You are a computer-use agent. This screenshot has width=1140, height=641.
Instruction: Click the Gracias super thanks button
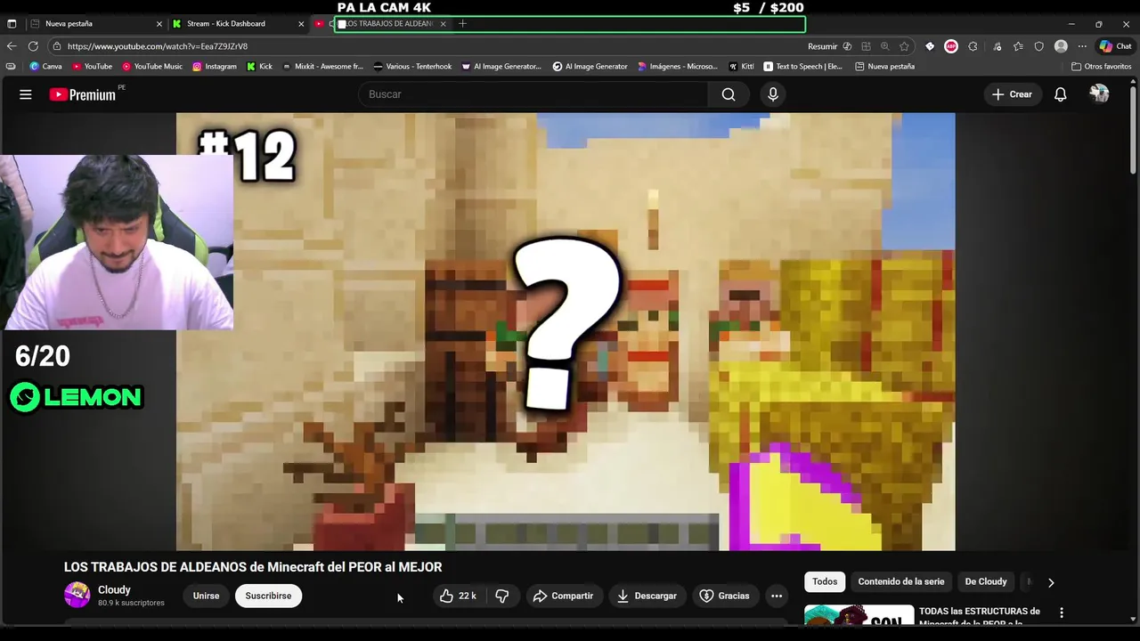tap(724, 596)
